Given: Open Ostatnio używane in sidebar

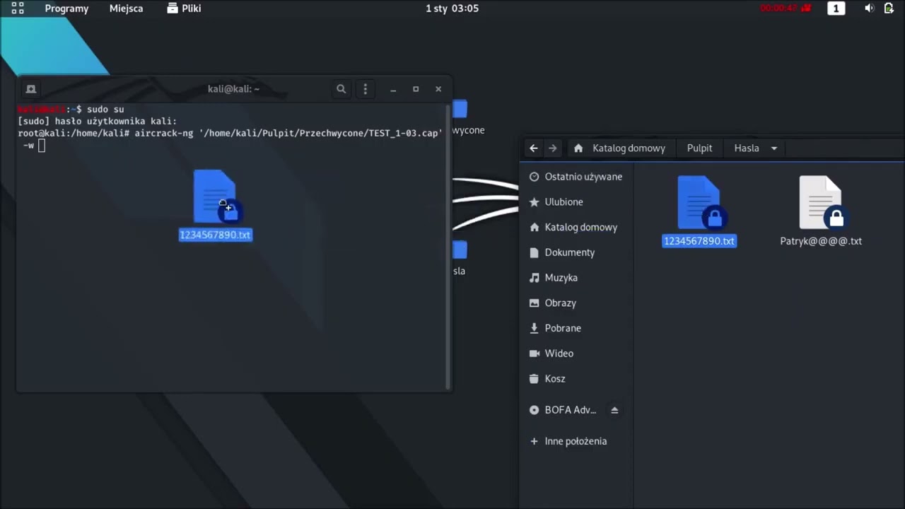Looking at the screenshot, I should [576, 177].
